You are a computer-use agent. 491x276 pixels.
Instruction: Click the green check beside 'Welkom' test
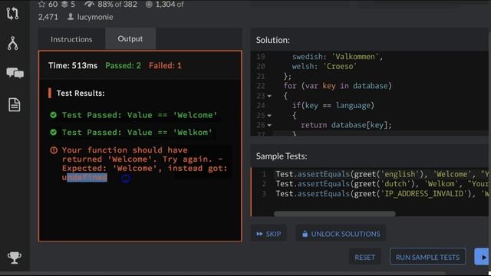click(53, 132)
